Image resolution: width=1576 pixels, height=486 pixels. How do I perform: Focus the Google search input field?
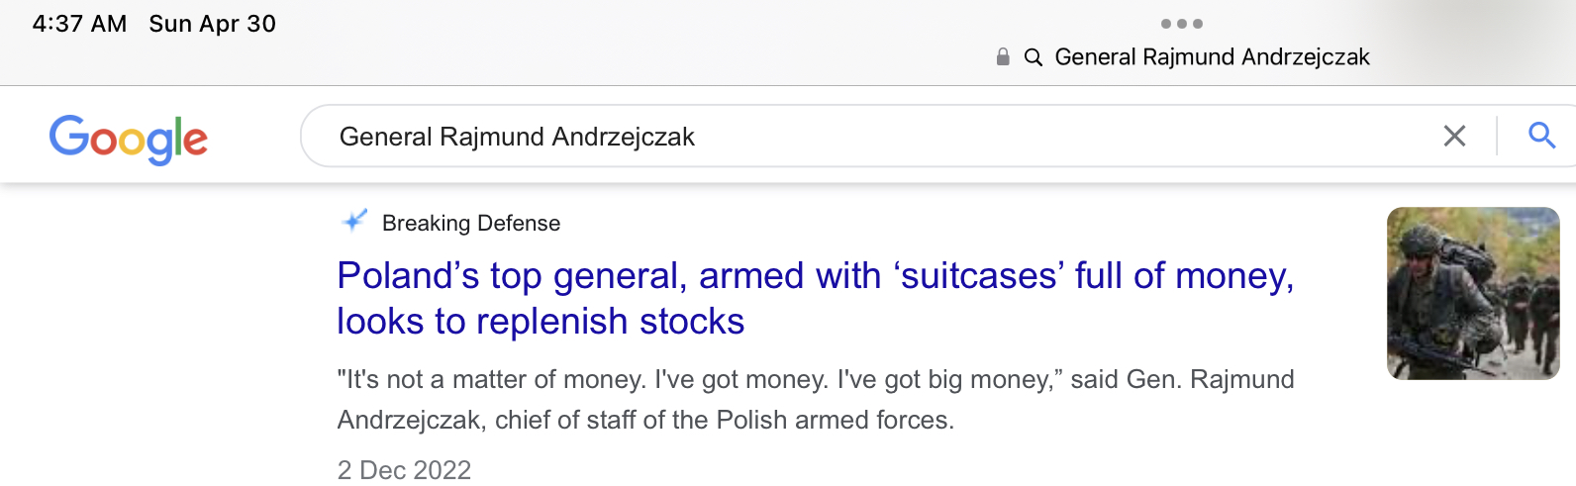point(871,137)
